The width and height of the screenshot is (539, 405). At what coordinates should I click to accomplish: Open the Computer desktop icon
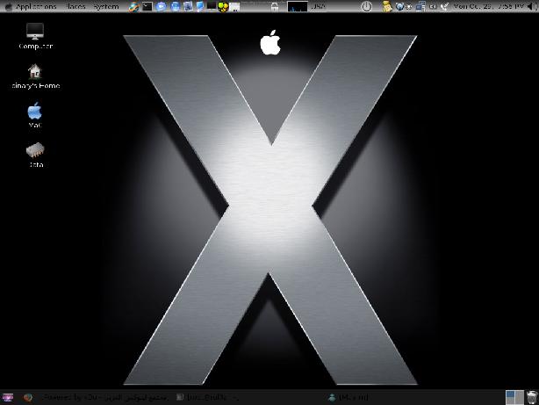(x=35, y=36)
